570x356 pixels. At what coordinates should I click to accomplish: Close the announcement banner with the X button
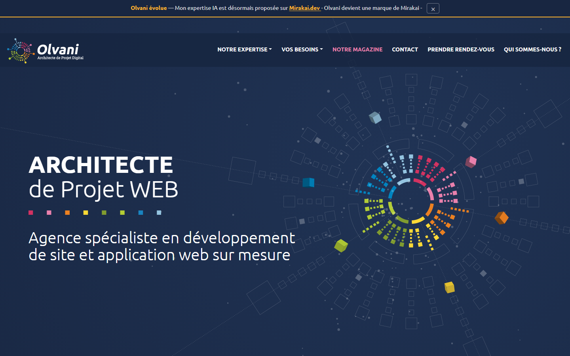tap(433, 9)
